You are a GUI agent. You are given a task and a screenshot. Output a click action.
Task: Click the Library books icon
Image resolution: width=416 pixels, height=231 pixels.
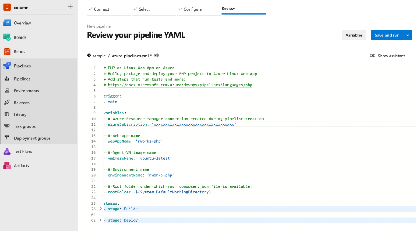7,114
